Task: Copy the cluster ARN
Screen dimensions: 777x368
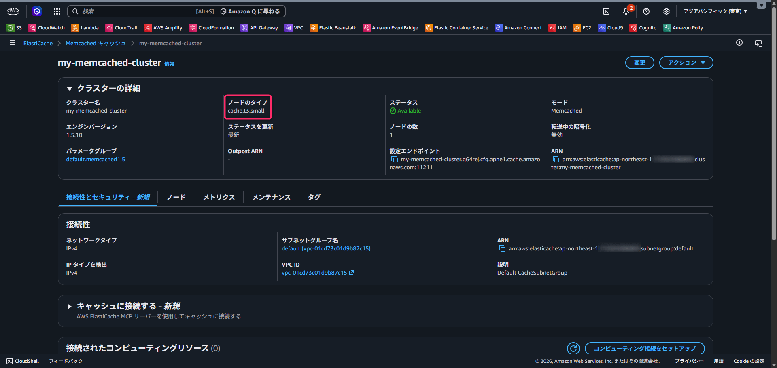Action: click(556, 160)
